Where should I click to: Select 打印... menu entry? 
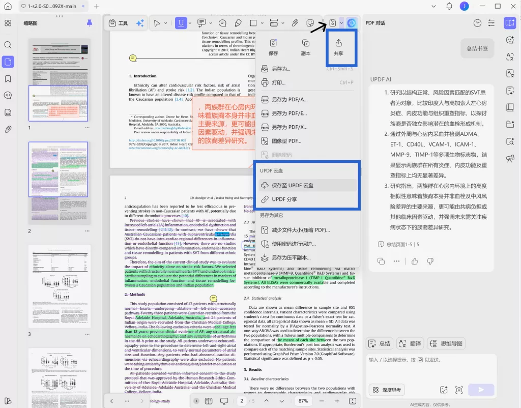click(x=308, y=82)
